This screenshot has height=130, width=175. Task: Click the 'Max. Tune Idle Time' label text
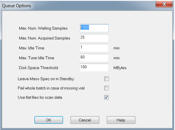point(36,58)
